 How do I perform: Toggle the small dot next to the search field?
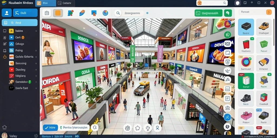147,13
